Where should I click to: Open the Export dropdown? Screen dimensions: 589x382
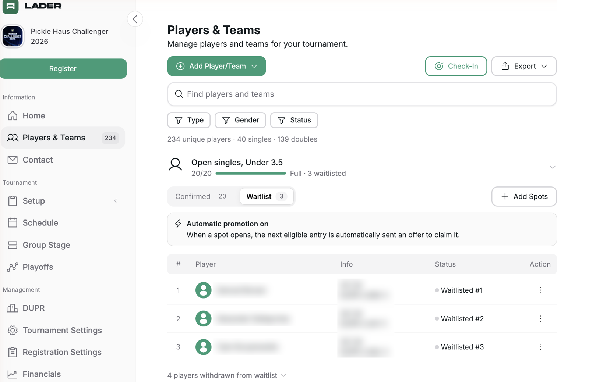pyautogui.click(x=524, y=66)
